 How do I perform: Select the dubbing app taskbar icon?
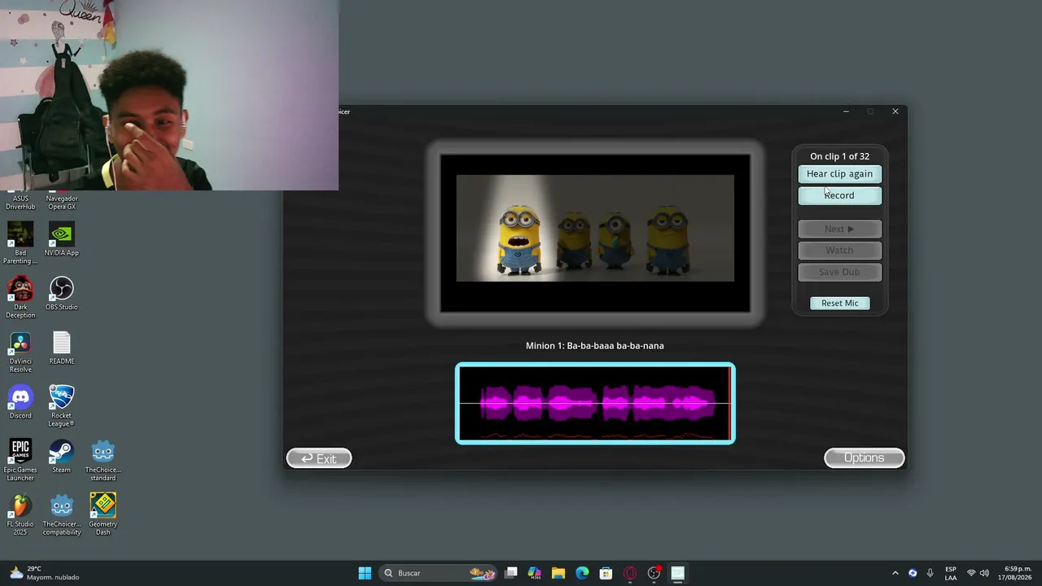(677, 573)
